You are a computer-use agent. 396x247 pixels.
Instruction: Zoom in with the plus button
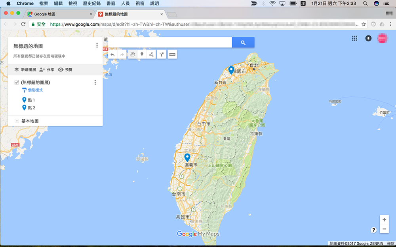coord(384,220)
